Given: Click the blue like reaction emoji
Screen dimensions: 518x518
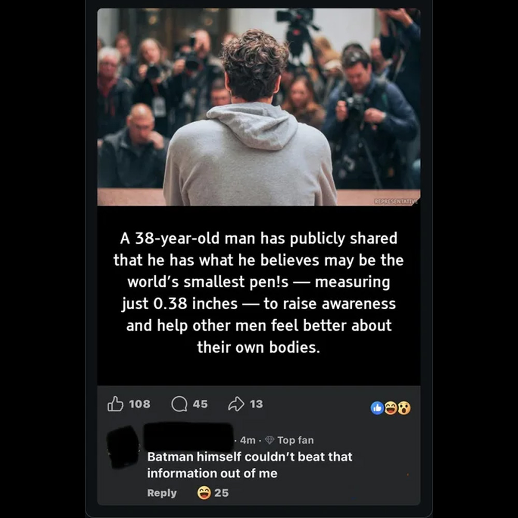Looking at the screenshot, I should 377,408.
